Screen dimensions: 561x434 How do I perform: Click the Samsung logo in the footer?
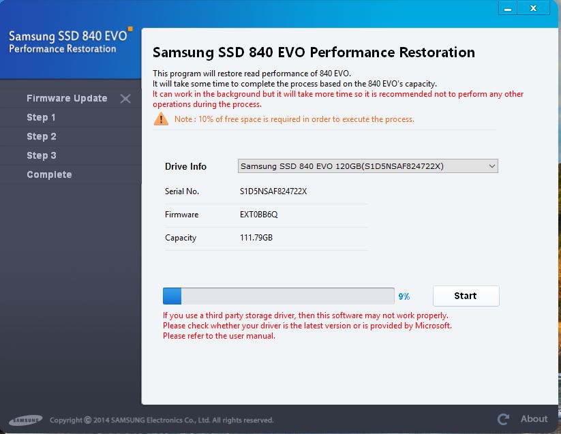(26, 420)
